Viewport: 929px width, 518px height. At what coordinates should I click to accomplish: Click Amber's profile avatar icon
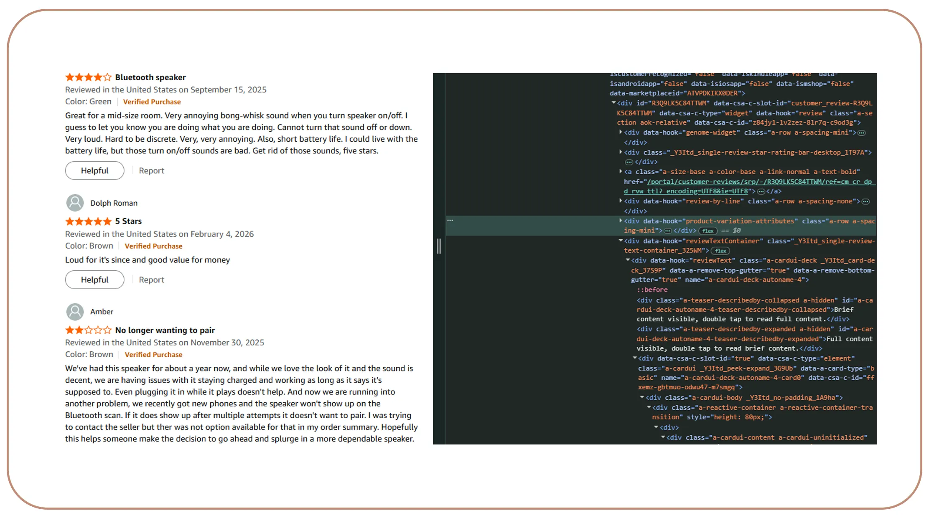coord(75,312)
